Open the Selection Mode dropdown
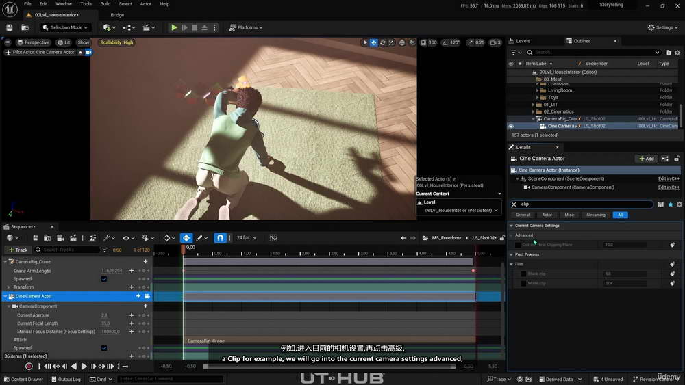The image size is (685, 385). (x=66, y=27)
